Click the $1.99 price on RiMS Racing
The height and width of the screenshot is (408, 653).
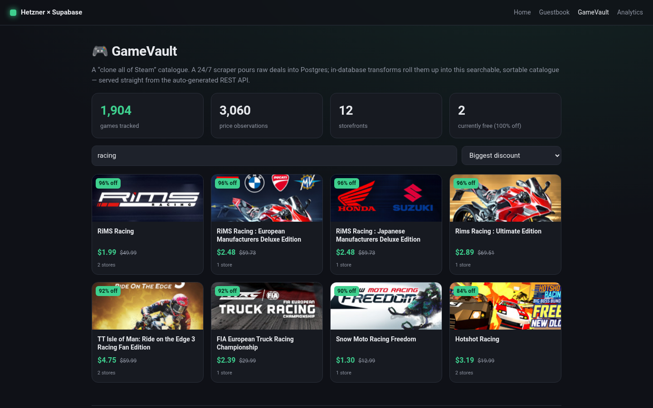coord(107,252)
